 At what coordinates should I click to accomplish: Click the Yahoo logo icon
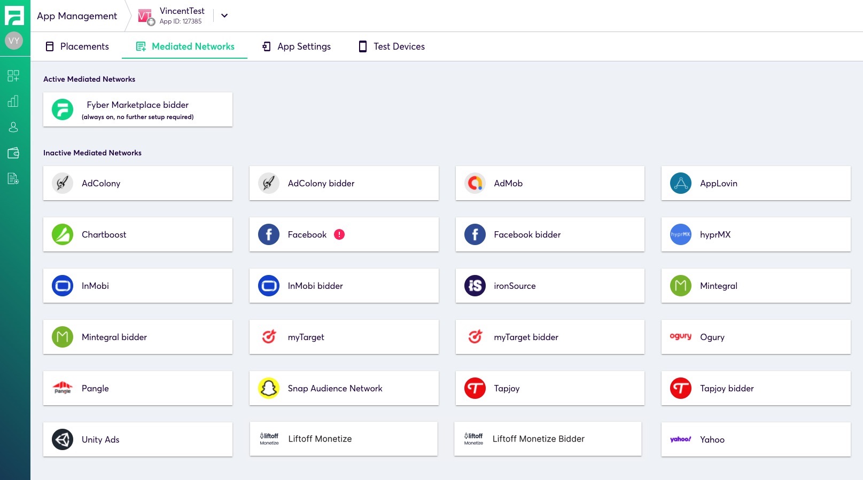point(681,439)
